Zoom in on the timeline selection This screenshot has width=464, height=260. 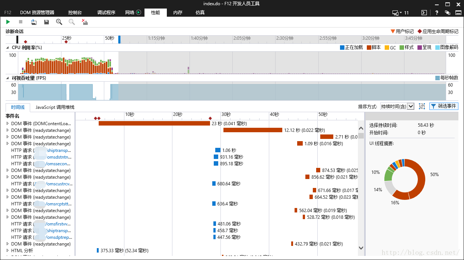point(59,22)
